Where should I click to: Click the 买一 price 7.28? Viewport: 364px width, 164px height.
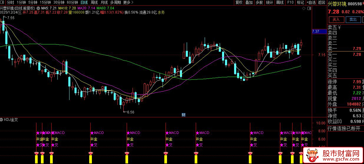(357, 54)
